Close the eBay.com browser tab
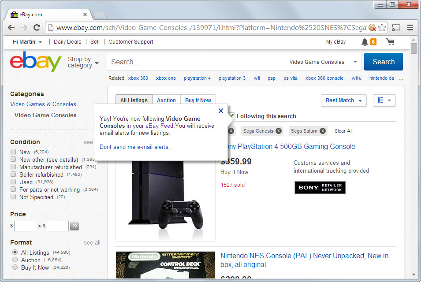 (85, 15)
